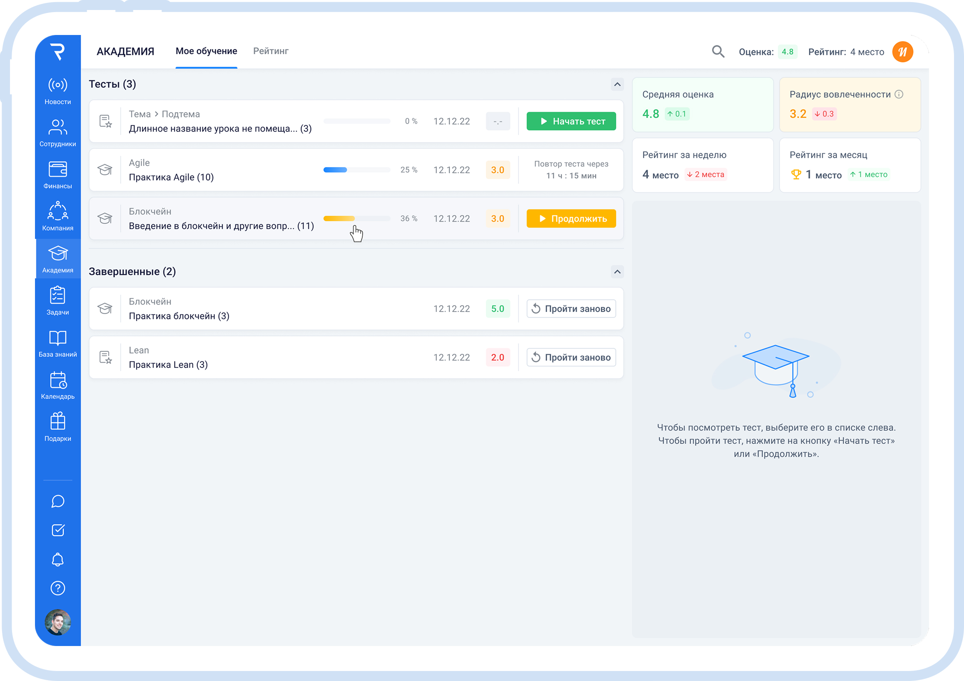Image resolution: width=964 pixels, height=681 pixels.
Task: Click the graduation cap icon in the Введение в блокчейн row
Action: 105,218
